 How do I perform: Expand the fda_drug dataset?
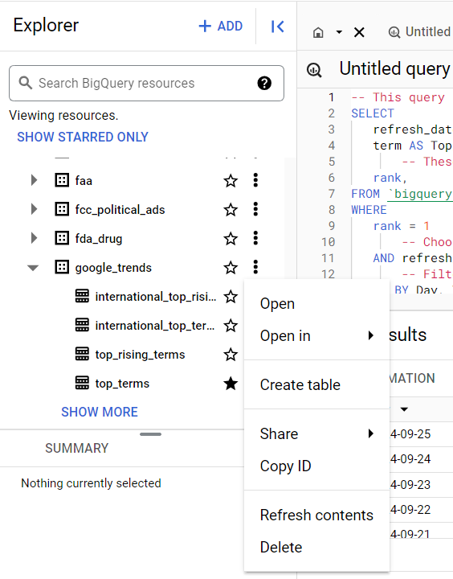click(x=34, y=238)
